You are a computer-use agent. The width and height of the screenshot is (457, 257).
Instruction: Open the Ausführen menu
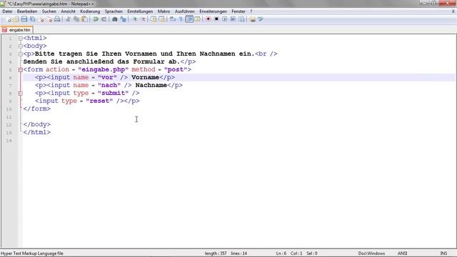(184, 11)
